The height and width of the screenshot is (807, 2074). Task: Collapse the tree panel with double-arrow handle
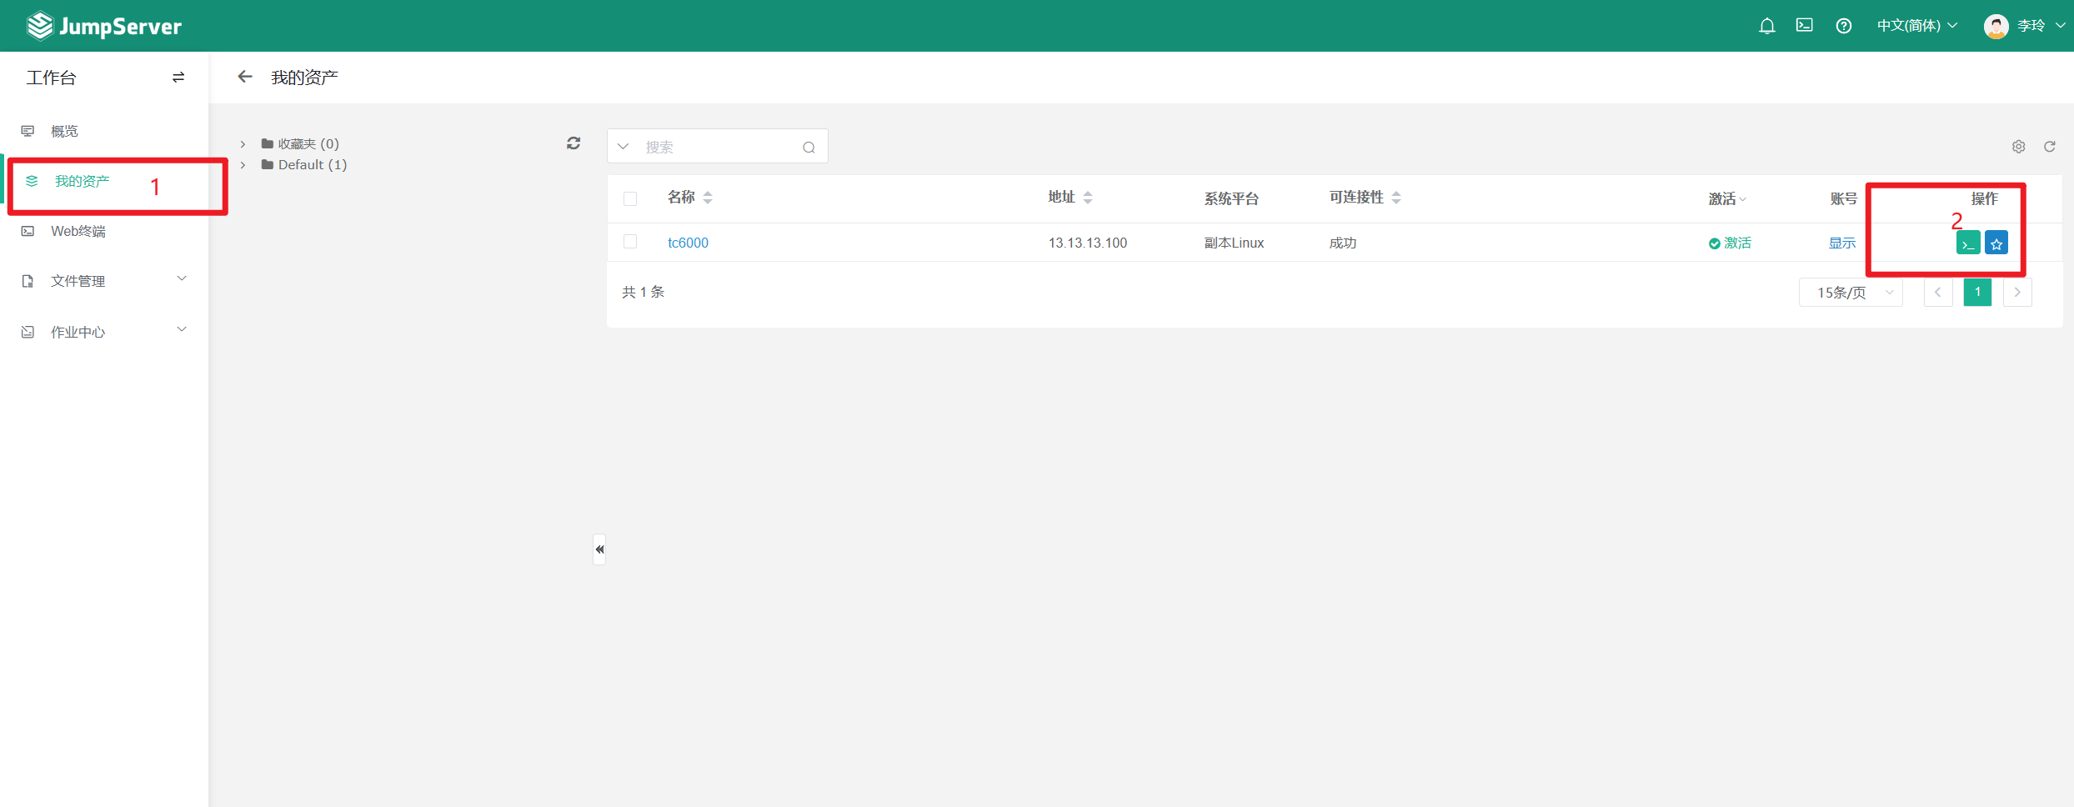(x=599, y=549)
